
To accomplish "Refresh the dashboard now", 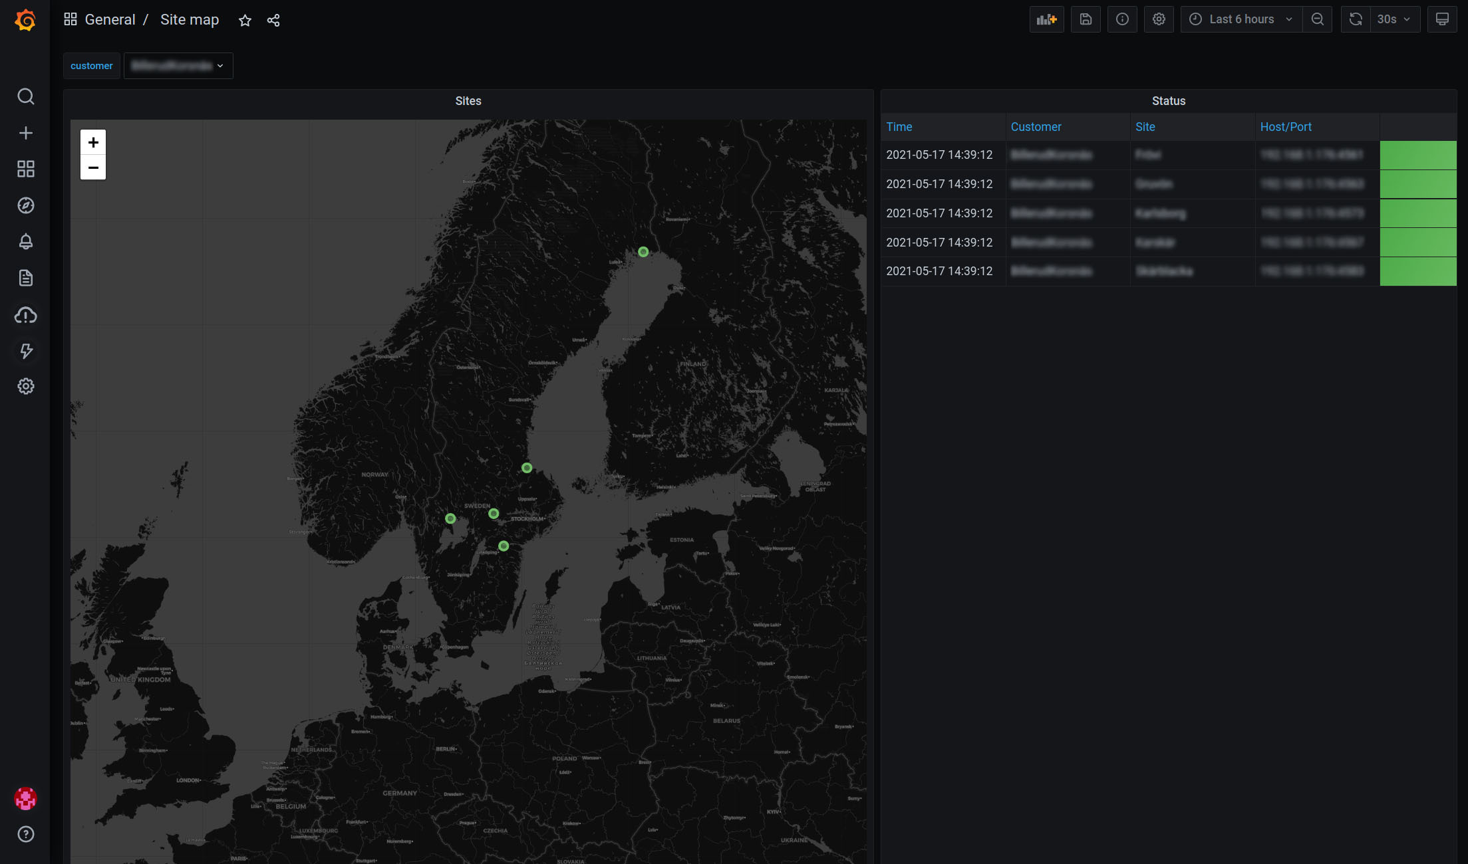I will (1356, 19).
